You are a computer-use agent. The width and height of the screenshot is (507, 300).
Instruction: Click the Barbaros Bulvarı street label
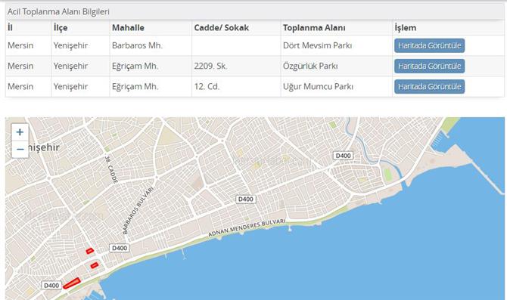(x=138, y=210)
